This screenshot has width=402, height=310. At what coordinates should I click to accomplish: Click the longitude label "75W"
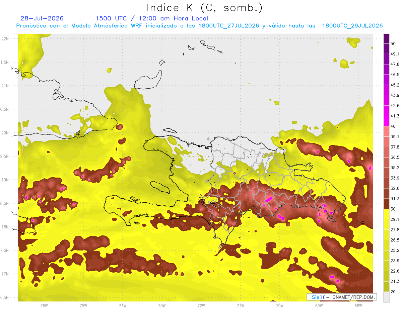[83, 306]
